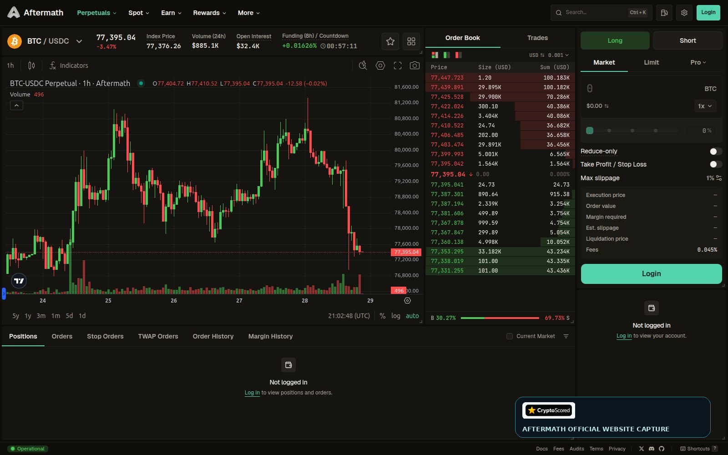Open chart settings hexagon icon
The width and height of the screenshot is (728, 455).
pyautogui.click(x=380, y=66)
